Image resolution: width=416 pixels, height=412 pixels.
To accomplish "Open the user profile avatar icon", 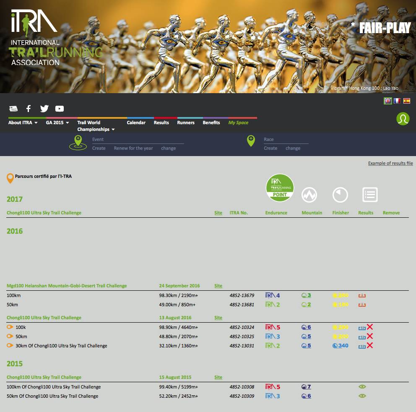I will pos(403,119).
